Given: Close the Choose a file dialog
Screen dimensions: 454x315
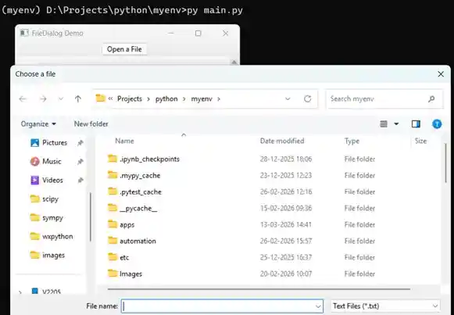Looking at the screenshot, I should [x=441, y=74].
